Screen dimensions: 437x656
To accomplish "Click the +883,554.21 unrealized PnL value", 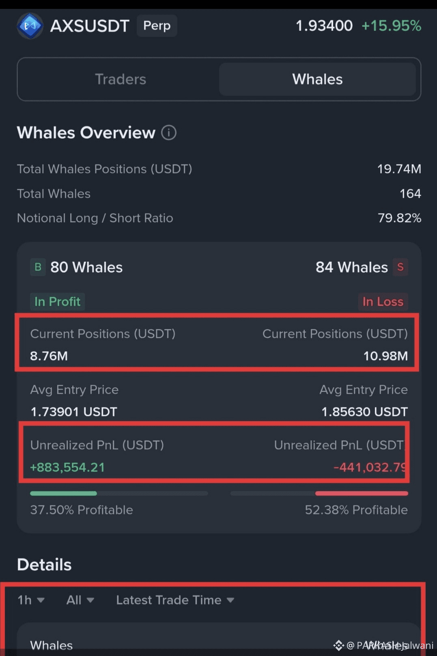I will [x=67, y=467].
